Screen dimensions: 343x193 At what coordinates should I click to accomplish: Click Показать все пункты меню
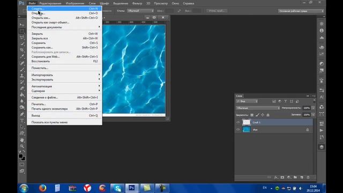click(64, 122)
